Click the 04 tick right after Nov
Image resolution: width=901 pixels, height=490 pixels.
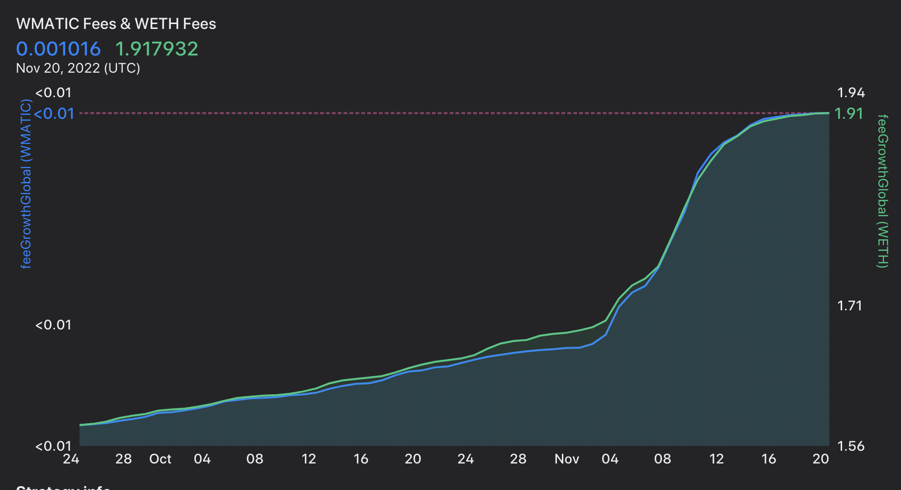coord(610,459)
